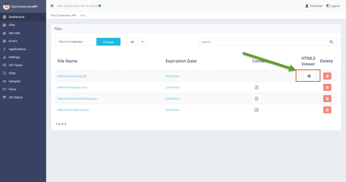Open the WelcomeToWord.docx file link
This screenshot has width=346, height=182.
point(73,110)
